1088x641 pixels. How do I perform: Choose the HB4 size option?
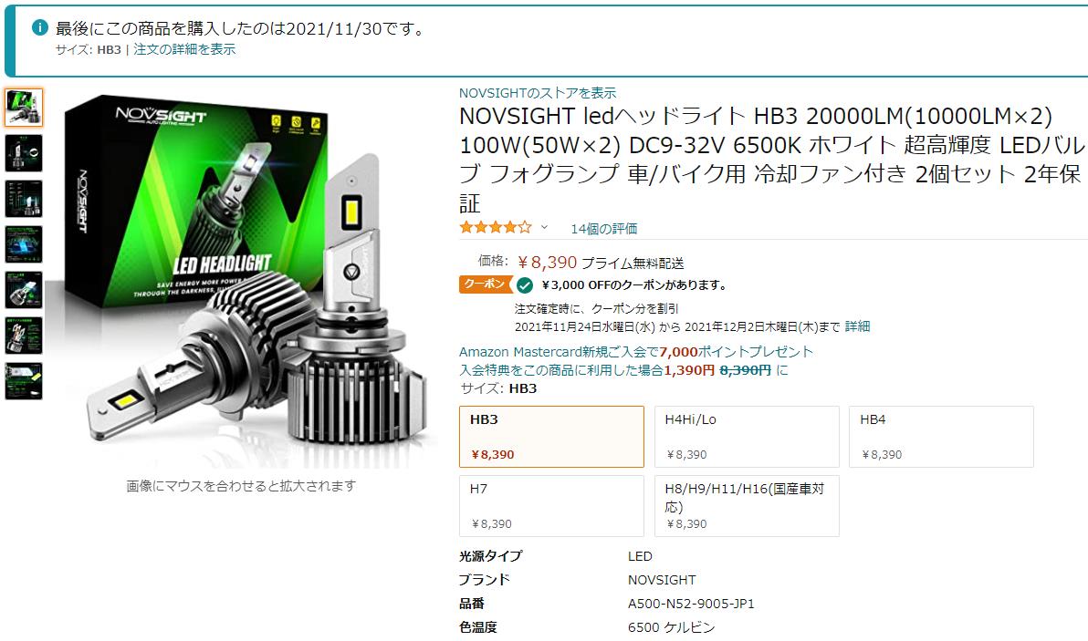point(942,437)
